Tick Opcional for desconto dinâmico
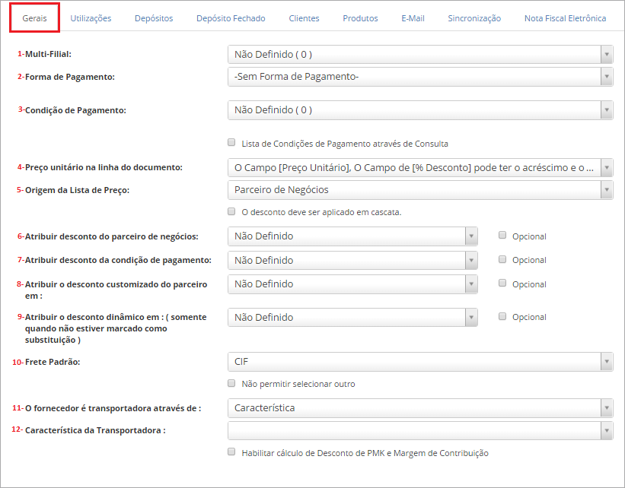The width and height of the screenshot is (625, 488). (x=502, y=316)
